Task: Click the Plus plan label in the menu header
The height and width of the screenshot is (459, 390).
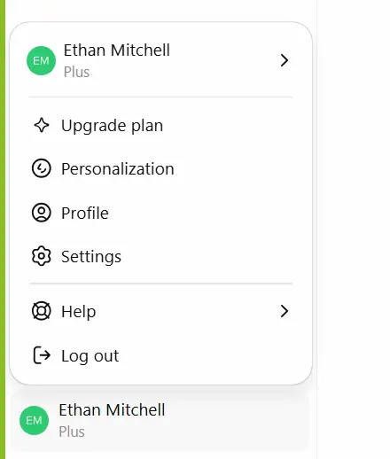Action: click(76, 72)
